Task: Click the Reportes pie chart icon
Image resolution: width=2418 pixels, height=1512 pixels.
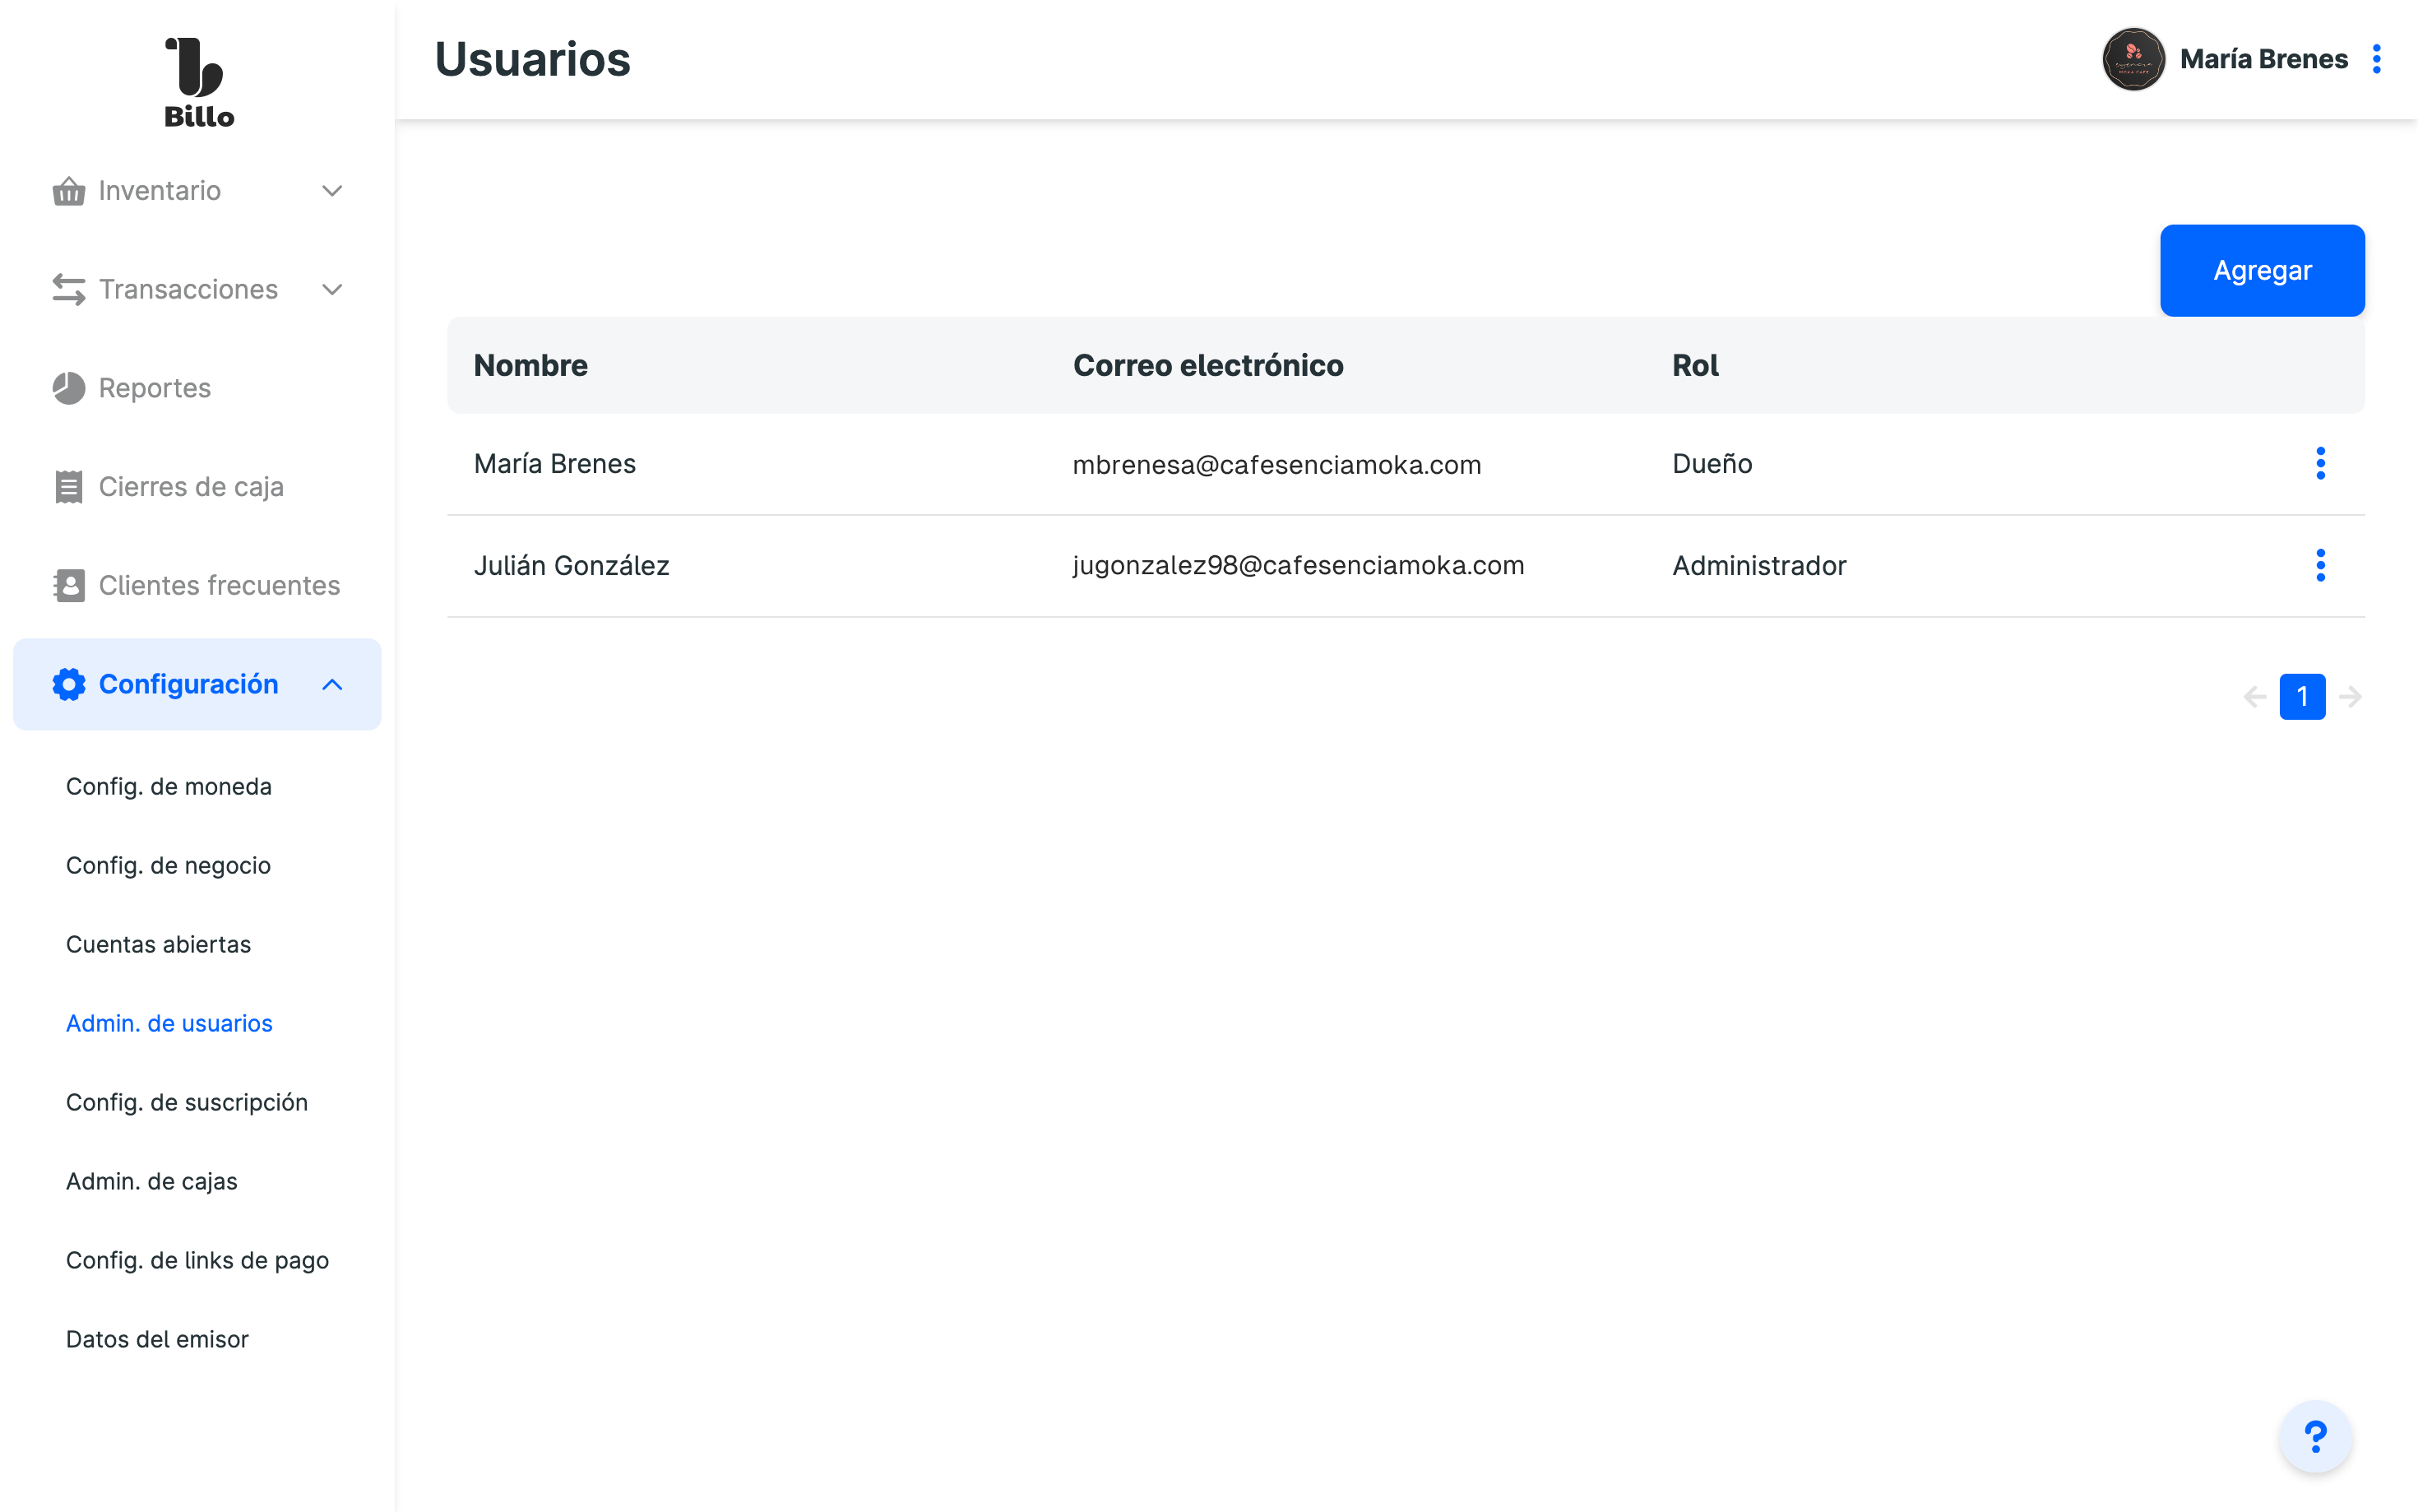Action: click(x=68, y=388)
